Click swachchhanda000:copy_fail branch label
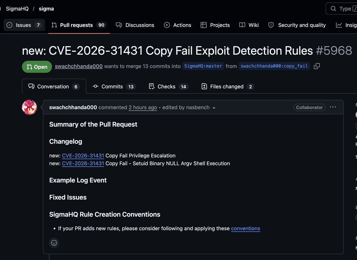Image resolution: width=357 pixels, height=260 pixels. [x=274, y=66]
